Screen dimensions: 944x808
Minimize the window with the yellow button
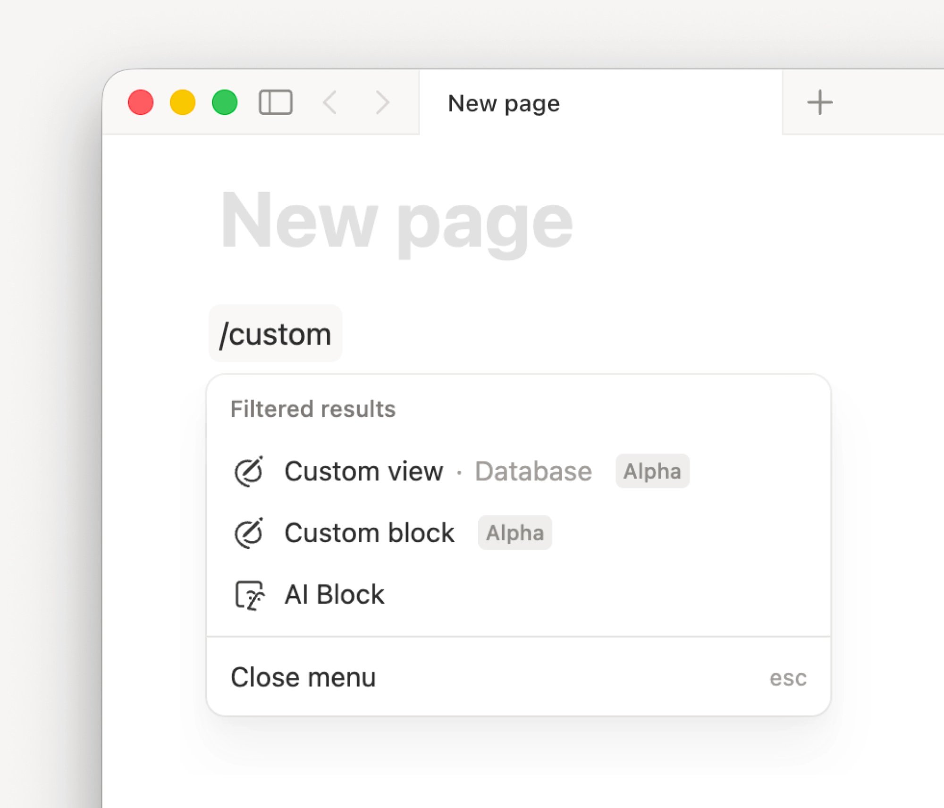point(183,102)
